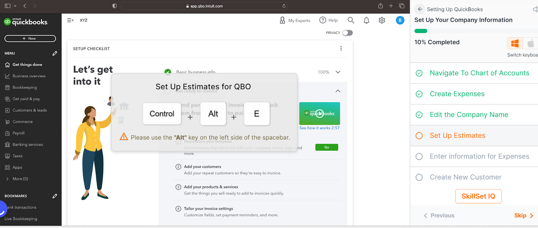Open the Safari sidebar dropdown arrow

tap(15, 6)
